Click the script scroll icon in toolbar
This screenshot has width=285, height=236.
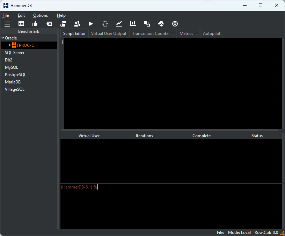63,24
